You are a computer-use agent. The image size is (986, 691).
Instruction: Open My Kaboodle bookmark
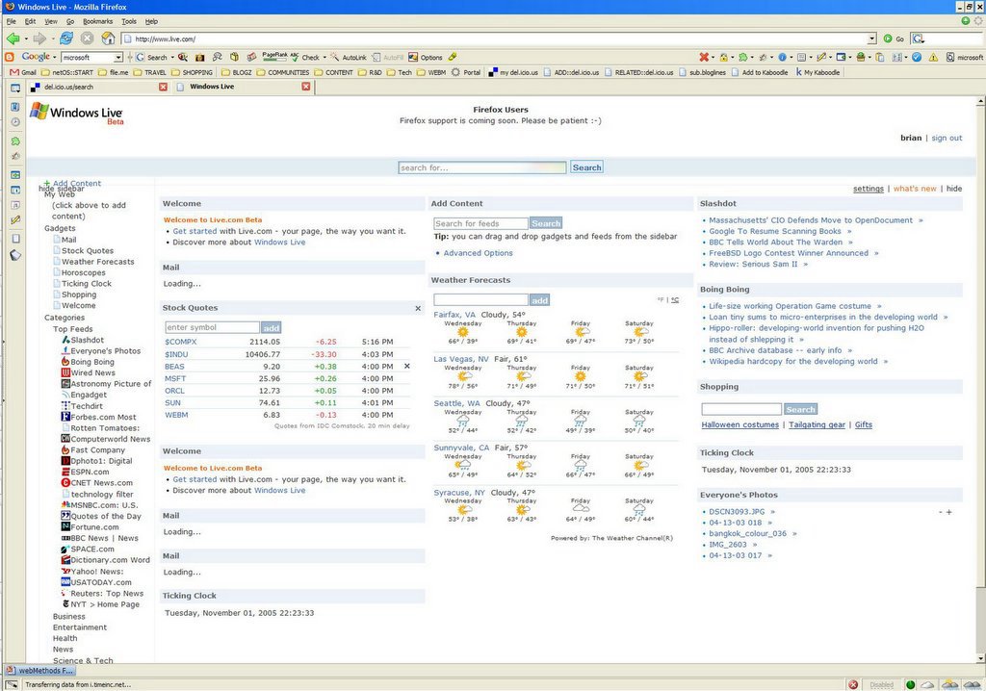point(817,72)
